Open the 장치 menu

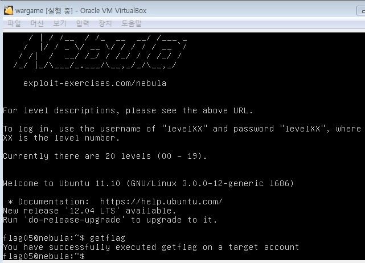(x=105, y=23)
